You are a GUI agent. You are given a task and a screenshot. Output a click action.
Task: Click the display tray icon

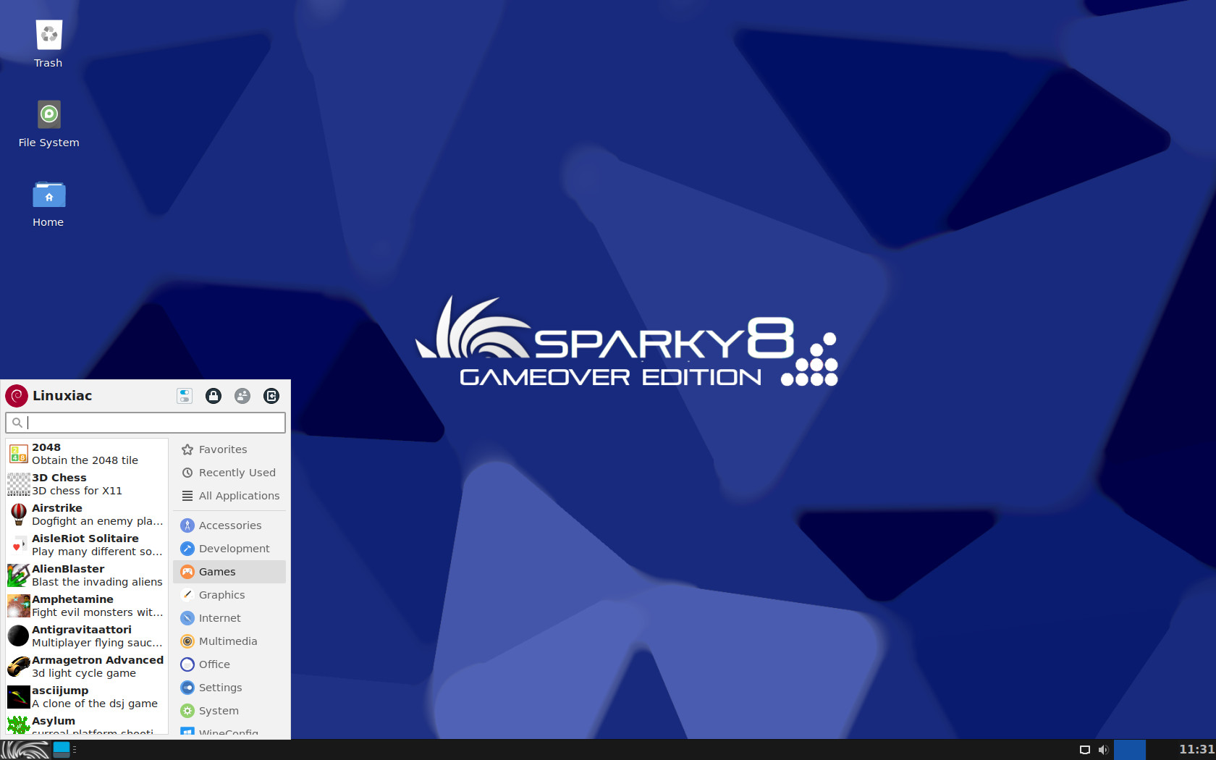(x=1085, y=750)
